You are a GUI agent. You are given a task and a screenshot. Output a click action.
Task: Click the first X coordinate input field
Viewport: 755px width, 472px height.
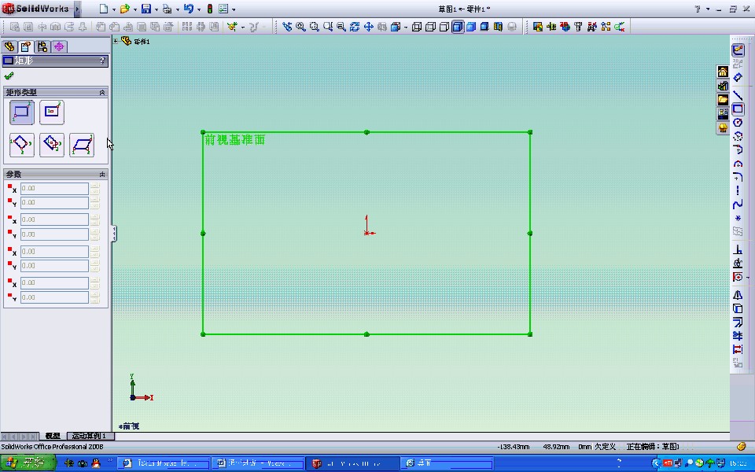click(x=54, y=188)
